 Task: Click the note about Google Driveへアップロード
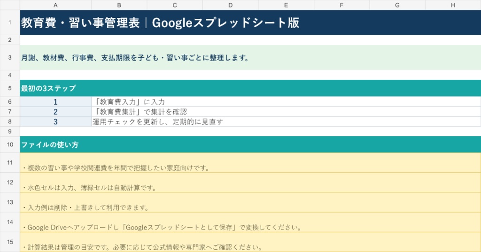click(250, 222)
